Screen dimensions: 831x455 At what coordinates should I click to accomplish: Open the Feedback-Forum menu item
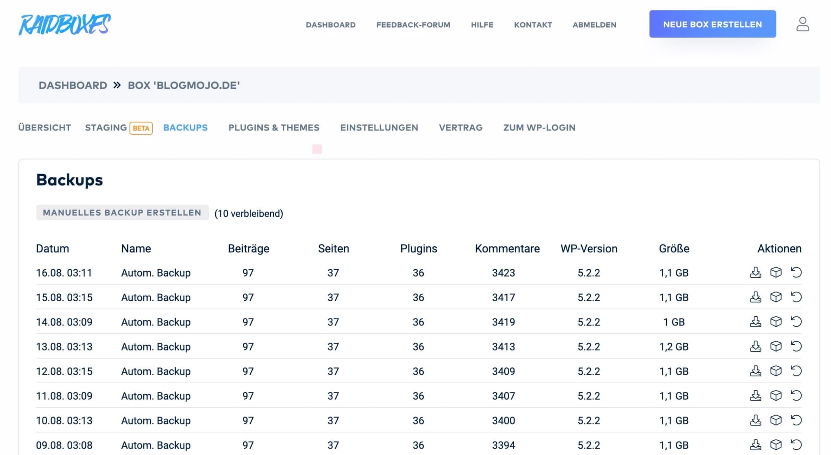413,25
